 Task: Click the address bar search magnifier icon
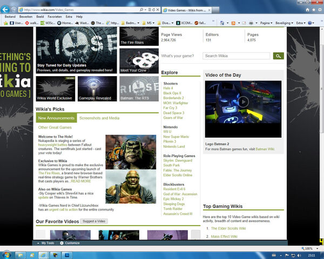[x=141, y=10]
